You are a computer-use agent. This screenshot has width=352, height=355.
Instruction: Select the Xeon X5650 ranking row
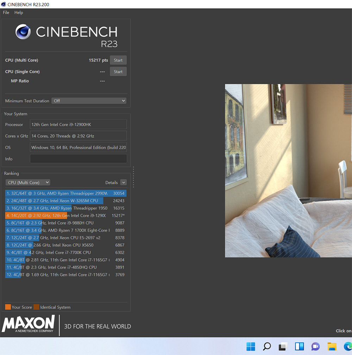(x=65, y=245)
